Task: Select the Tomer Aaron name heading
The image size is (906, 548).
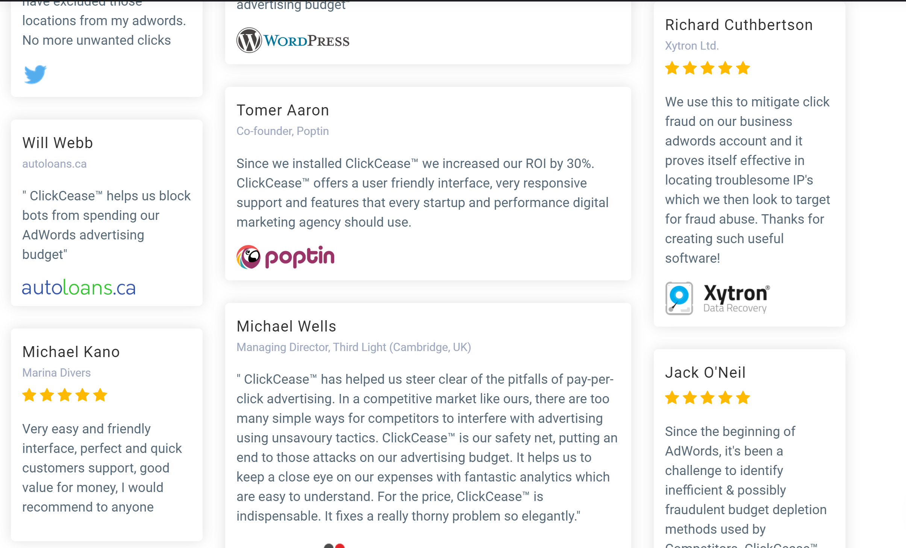Action: pyautogui.click(x=283, y=111)
